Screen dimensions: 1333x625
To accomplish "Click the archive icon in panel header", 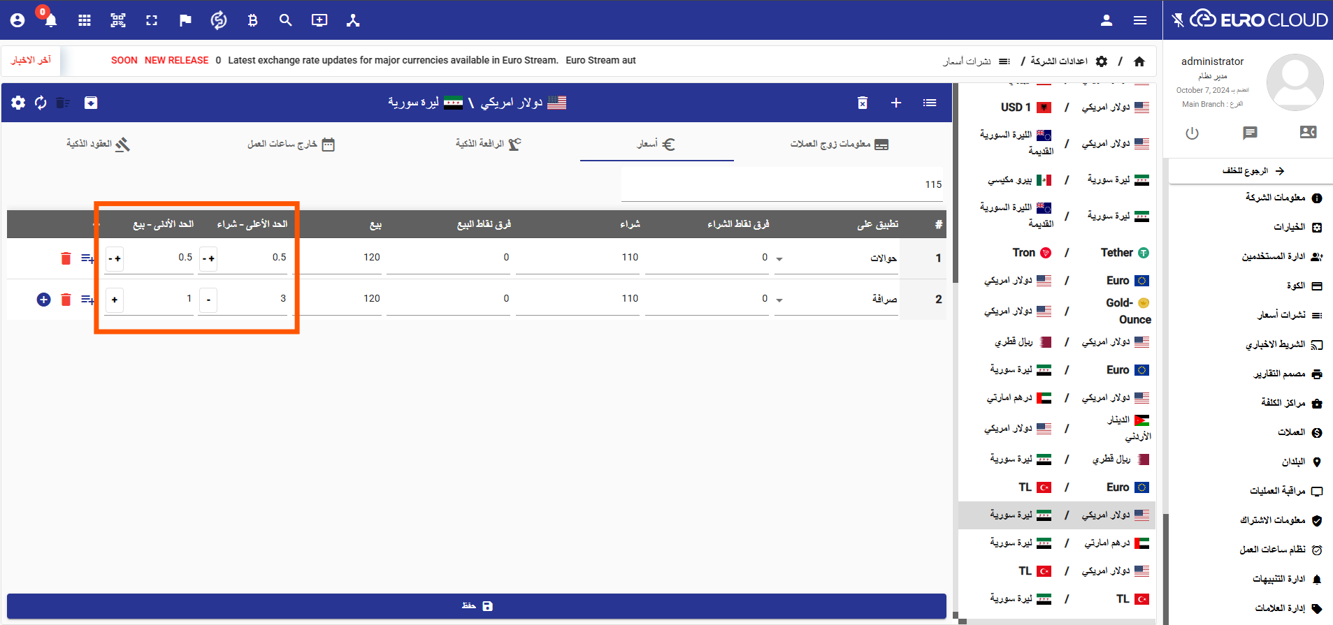I will click(x=91, y=103).
